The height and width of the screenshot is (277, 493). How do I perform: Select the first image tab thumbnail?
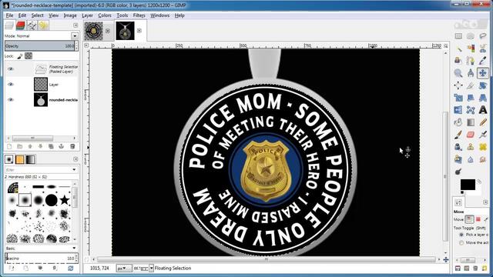94,31
